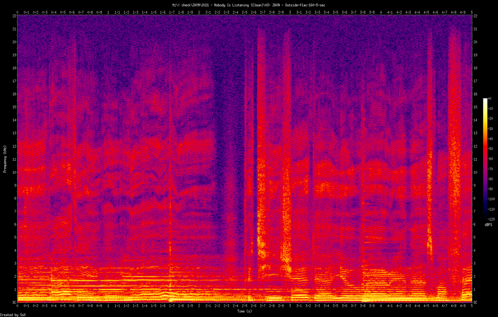Click the "4.8" tick on the bottom time axis
Image resolution: width=498 pixels, height=317 pixels.
[454, 306]
